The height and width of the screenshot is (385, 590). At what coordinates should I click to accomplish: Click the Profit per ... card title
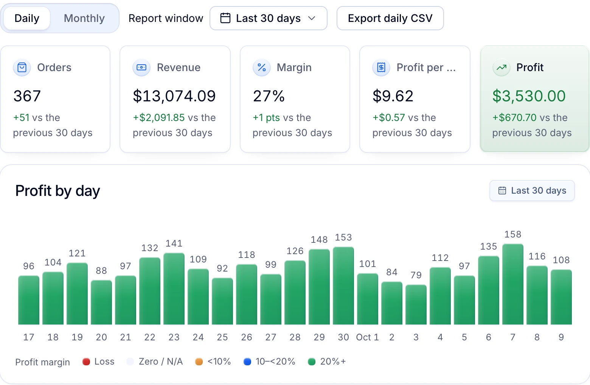click(426, 68)
